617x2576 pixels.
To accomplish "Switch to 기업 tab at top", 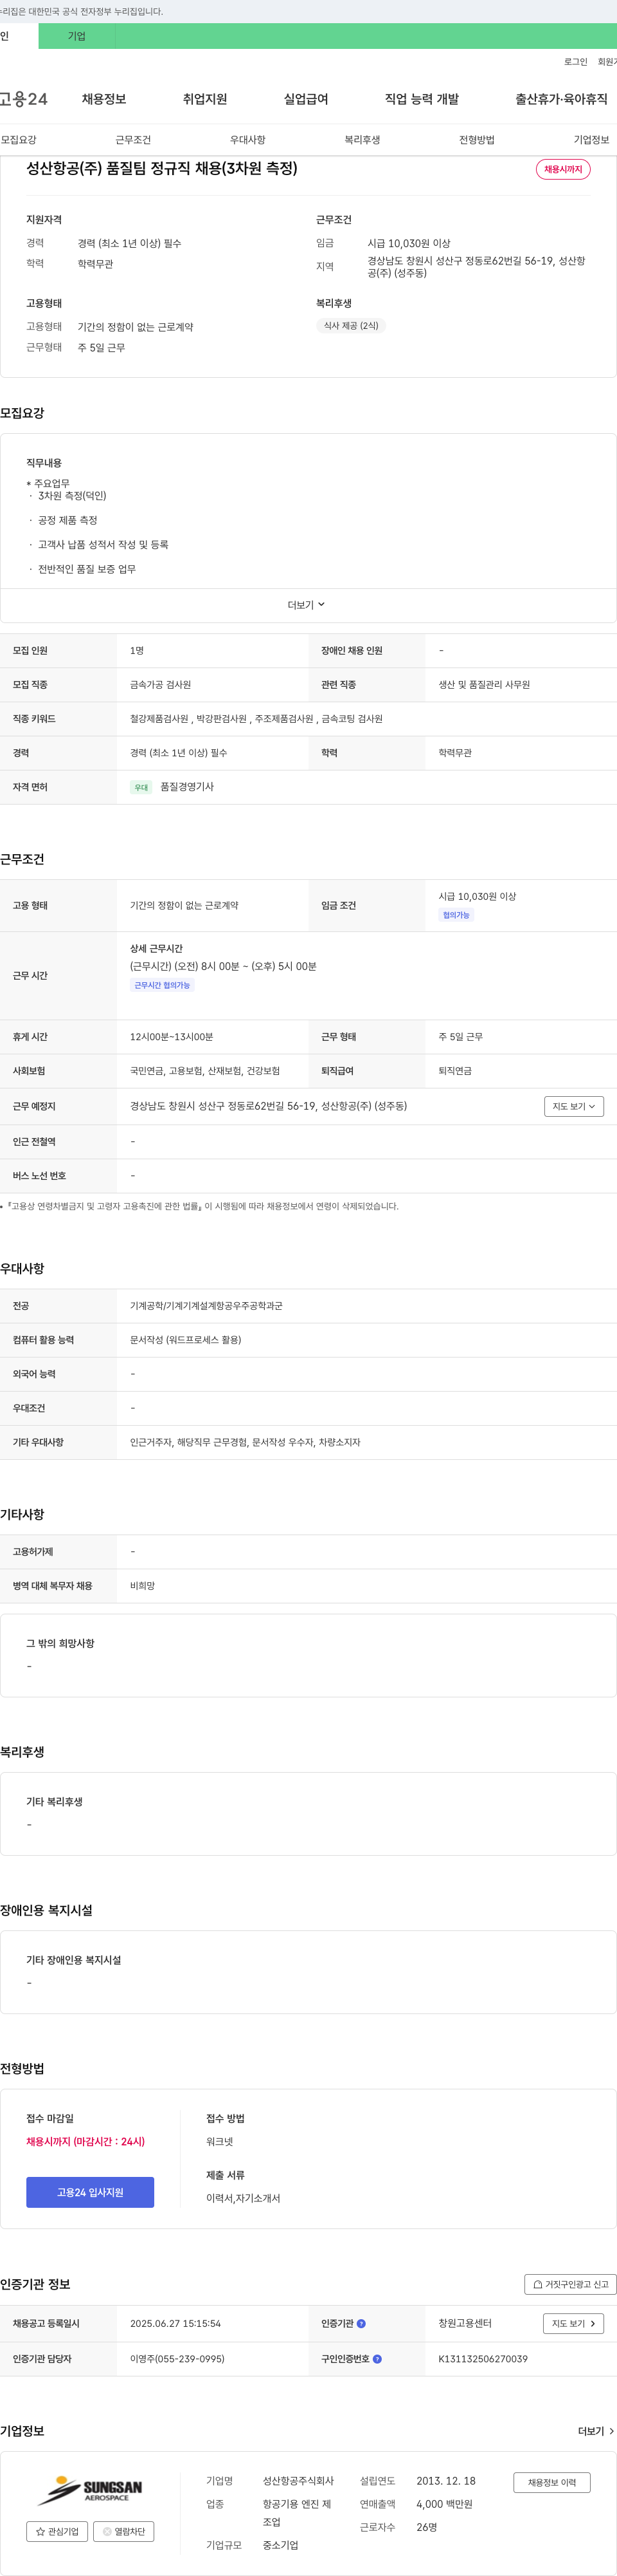I will (77, 36).
